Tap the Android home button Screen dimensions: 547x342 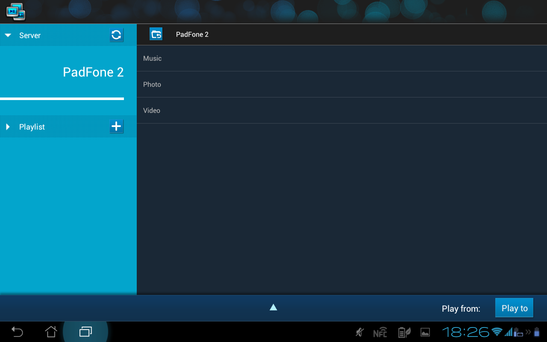pyautogui.click(x=51, y=332)
